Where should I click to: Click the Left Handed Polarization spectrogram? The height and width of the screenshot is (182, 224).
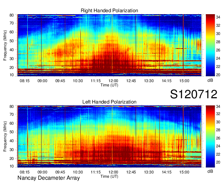pyautogui.click(x=109, y=136)
